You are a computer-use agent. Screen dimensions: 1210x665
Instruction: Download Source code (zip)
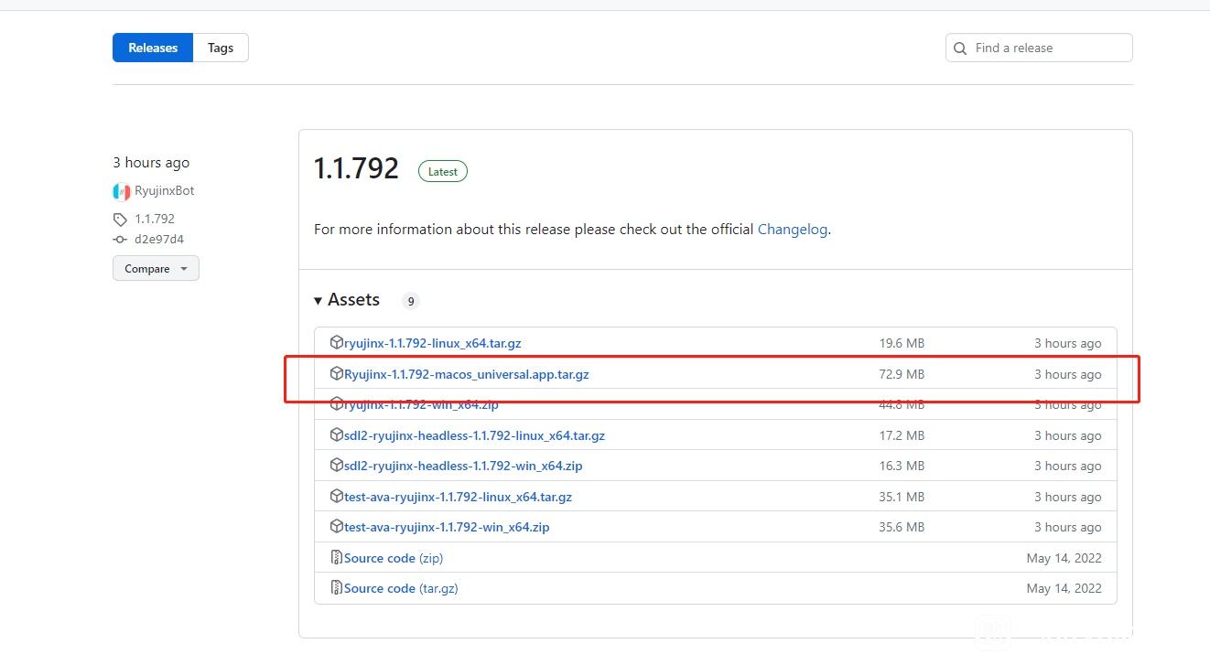point(394,558)
